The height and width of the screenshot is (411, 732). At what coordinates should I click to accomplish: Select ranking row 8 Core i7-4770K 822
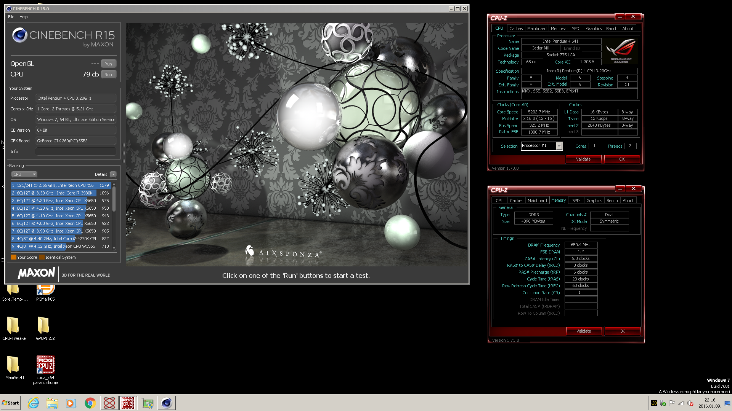point(61,239)
